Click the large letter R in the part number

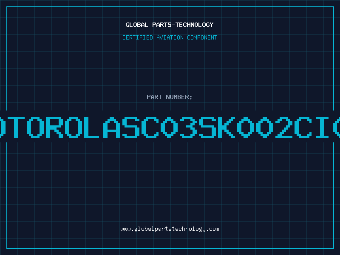coord(54,127)
